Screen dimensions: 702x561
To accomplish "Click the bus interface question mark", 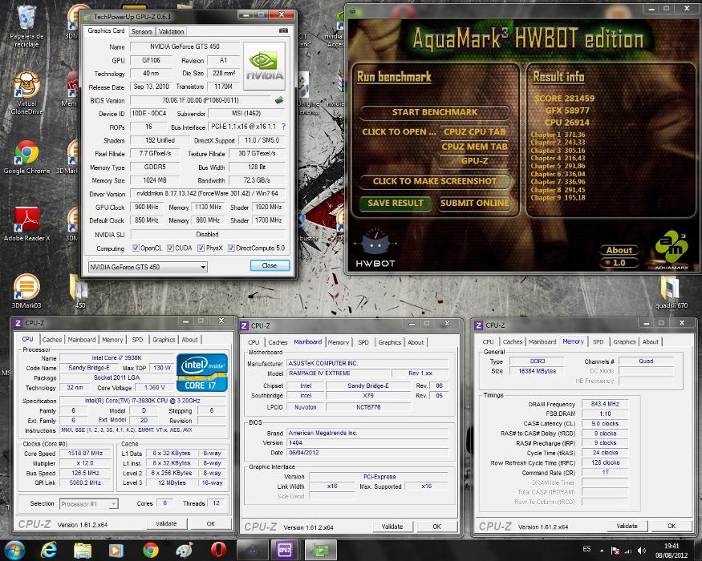I will point(283,127).
